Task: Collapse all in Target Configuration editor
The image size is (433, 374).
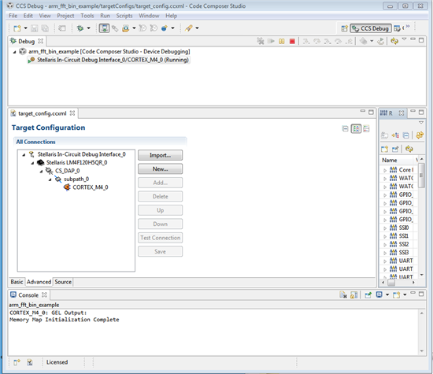Action: 345,128
